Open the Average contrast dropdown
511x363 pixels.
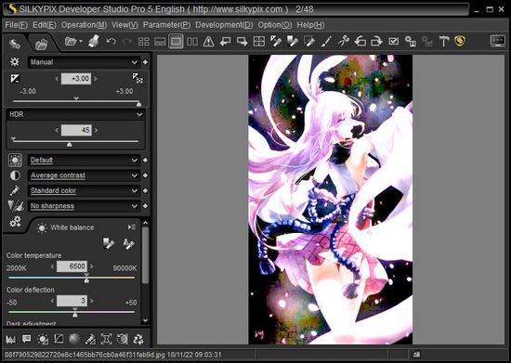click(84, 175)
